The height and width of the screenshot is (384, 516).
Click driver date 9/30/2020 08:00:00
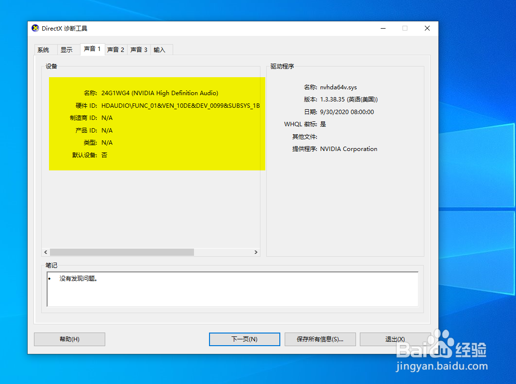pyautogui.click(x=347, y=112)
